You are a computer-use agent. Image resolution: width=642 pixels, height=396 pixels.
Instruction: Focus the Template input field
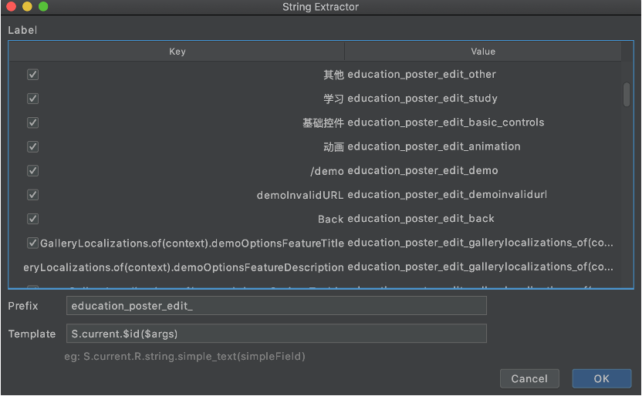click(x=276, y=334)
